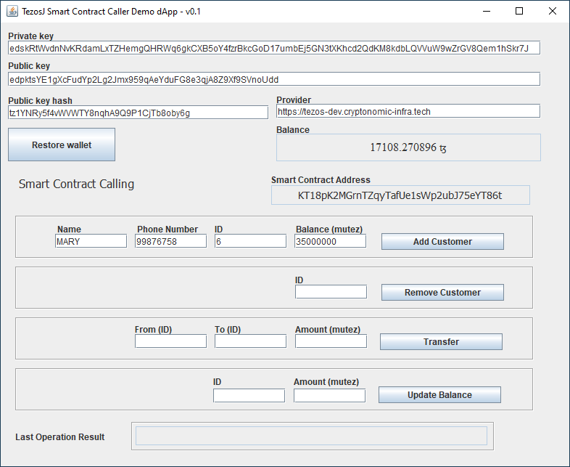Click the Public key hash label

[x=41, y=100]
